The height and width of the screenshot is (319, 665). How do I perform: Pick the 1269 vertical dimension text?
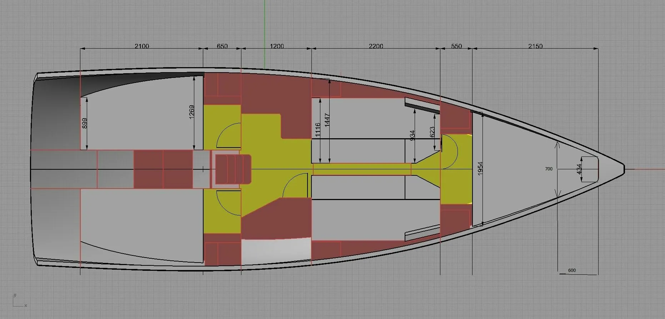[x=191, y=112]
